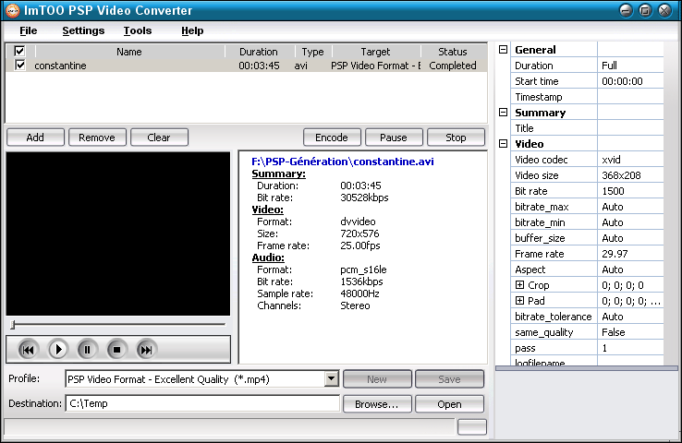This screenshot has height=443, width=682.
Task: Collapse the Video property group
Action: tap(504, 143)
